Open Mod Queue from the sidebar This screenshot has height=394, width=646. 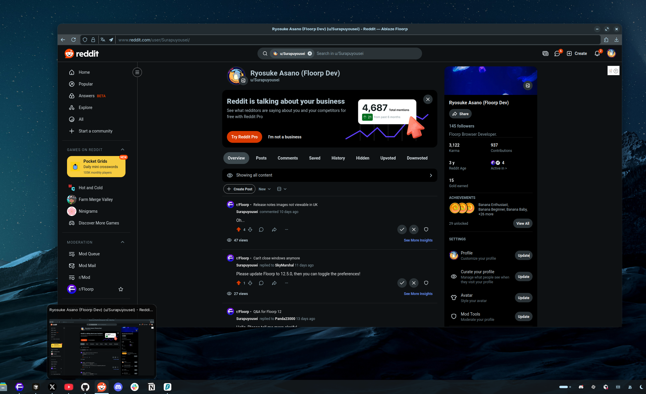coord(89,254)
